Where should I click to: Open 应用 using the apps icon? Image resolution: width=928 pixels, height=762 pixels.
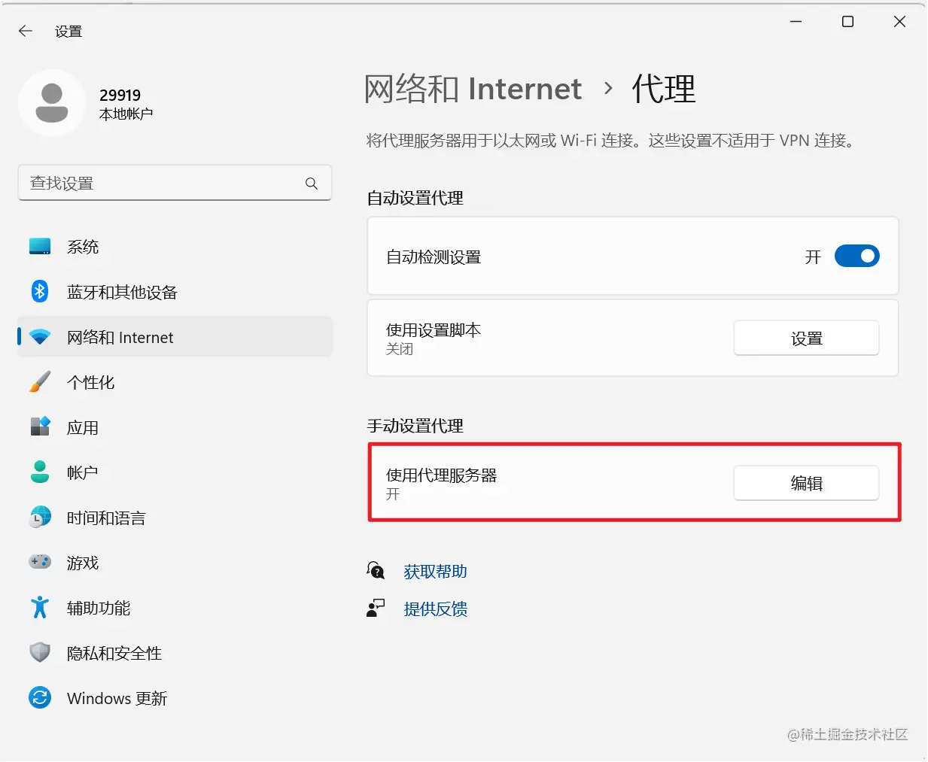[x=39, y=427]
